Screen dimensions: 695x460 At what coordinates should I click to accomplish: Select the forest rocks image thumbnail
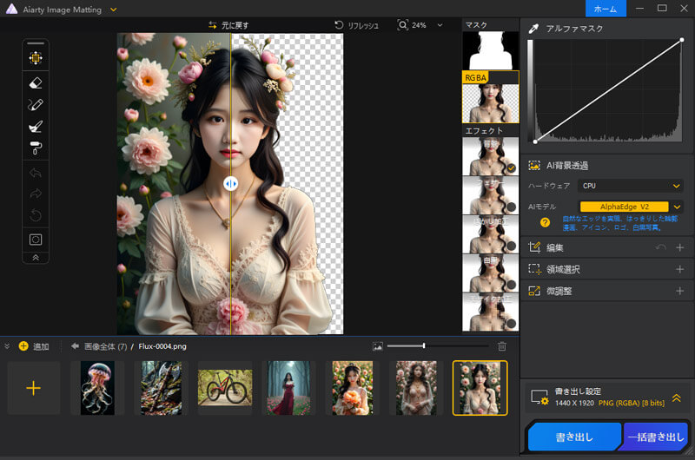pyautogui.click(x=162, y=388)
